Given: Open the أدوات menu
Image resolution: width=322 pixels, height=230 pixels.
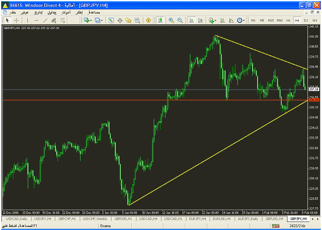Looking at the screenshot, I should 66,12.
